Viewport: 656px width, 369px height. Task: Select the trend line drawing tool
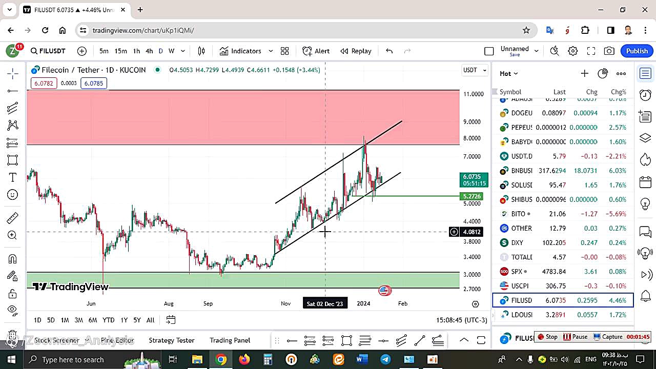[x=13, y=91]
